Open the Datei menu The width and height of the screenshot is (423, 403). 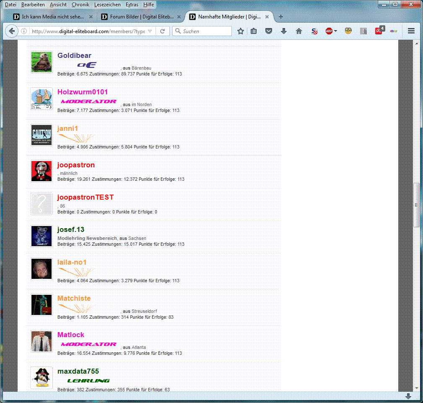(x=10, y=5)
